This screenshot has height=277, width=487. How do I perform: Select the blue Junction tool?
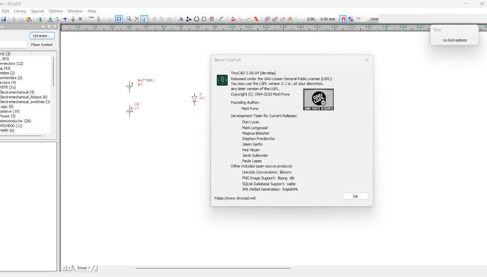pos(65,19)
